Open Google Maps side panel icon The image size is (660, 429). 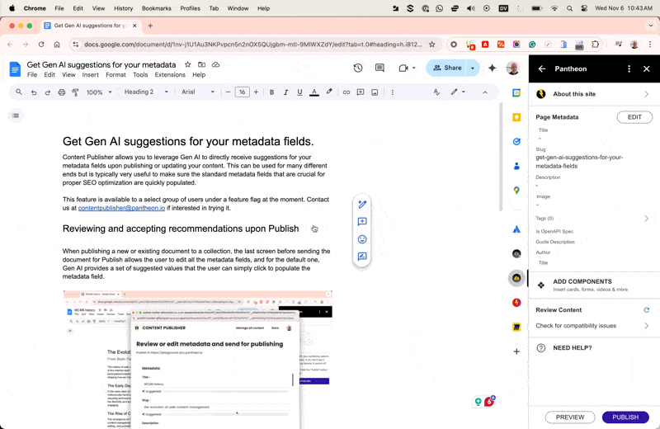pyautogui.click(x=516, y=190)
